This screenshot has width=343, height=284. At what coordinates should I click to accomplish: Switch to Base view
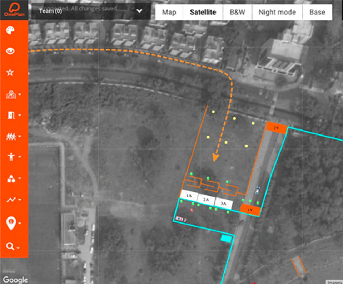point(317,12)
